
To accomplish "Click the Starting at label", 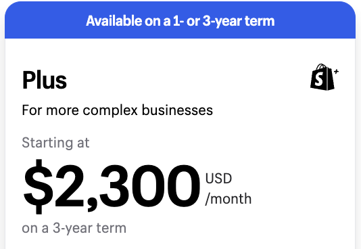I will pyautogui.click(x=55, y=143).
